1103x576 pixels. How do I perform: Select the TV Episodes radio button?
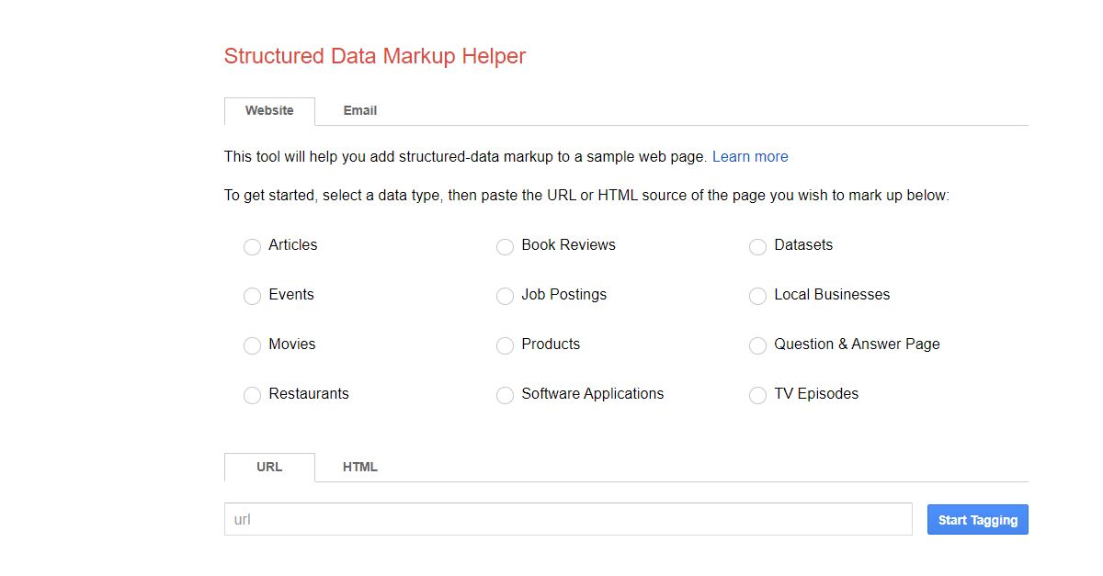click(x=757, y=395)
